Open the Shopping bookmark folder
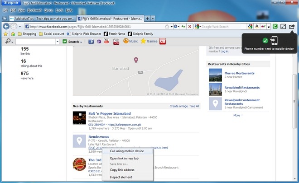The image size is (299, 183). (27, 34)
